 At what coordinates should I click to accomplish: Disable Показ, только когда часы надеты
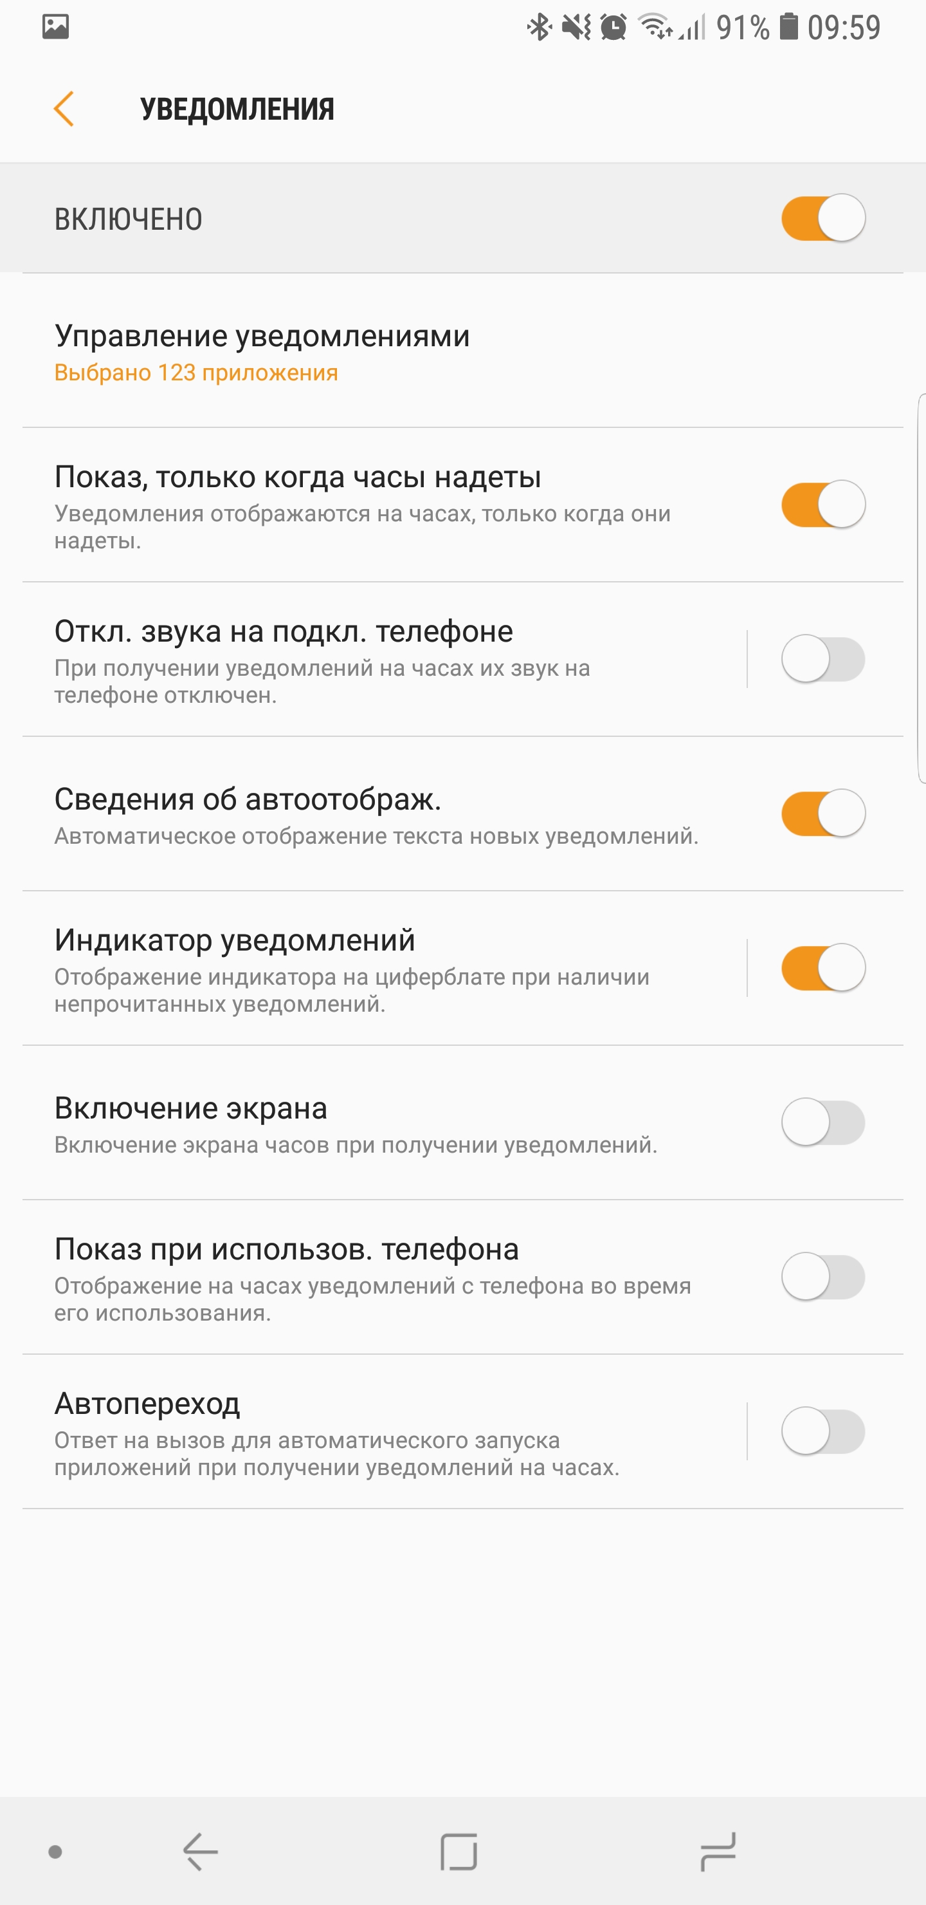tap(823, 505)
